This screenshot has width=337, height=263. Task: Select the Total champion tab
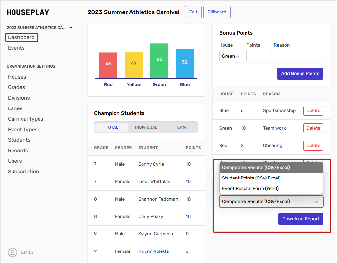pos(112,127)
